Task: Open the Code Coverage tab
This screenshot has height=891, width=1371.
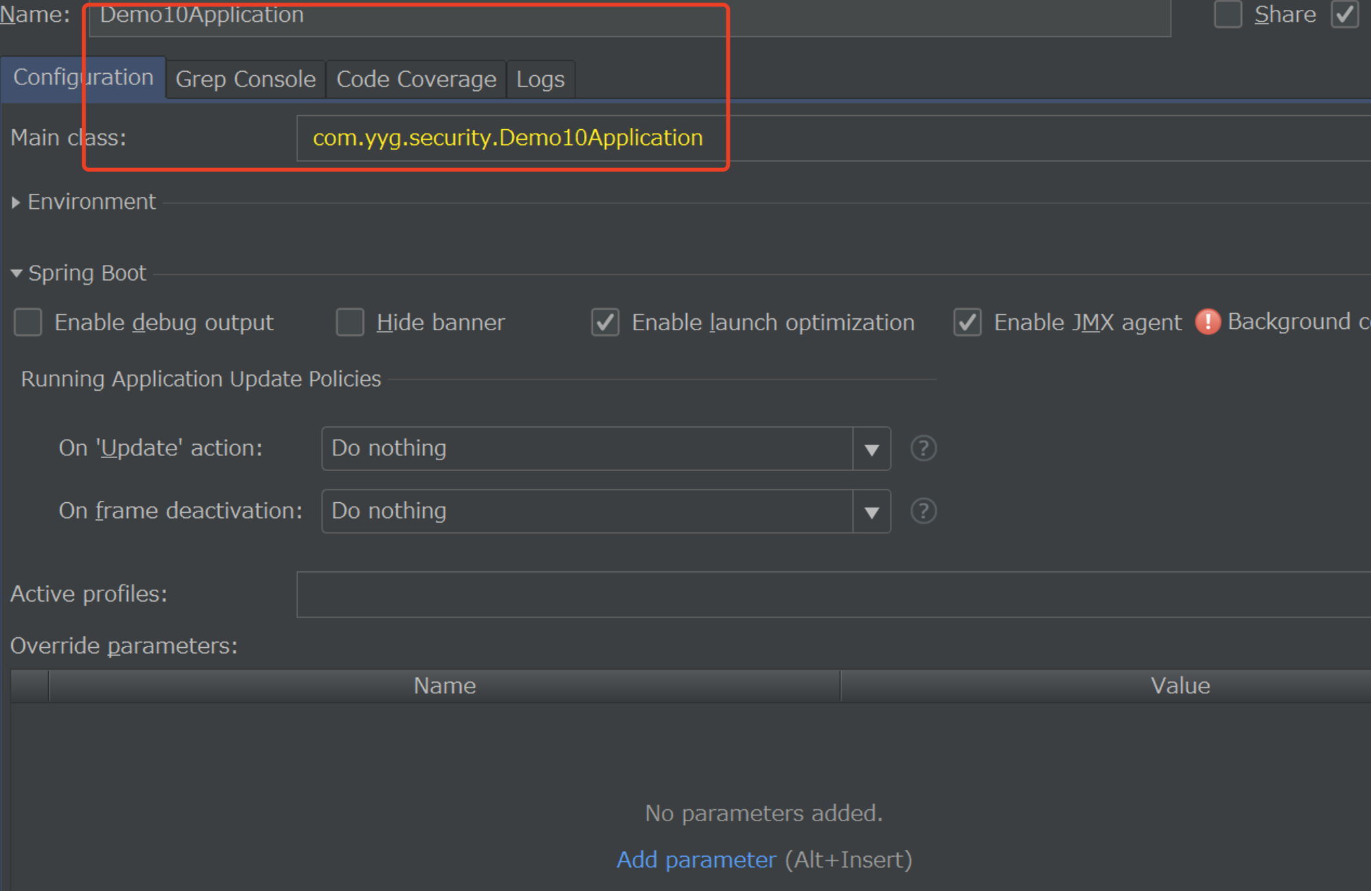Action: [416, 79]
